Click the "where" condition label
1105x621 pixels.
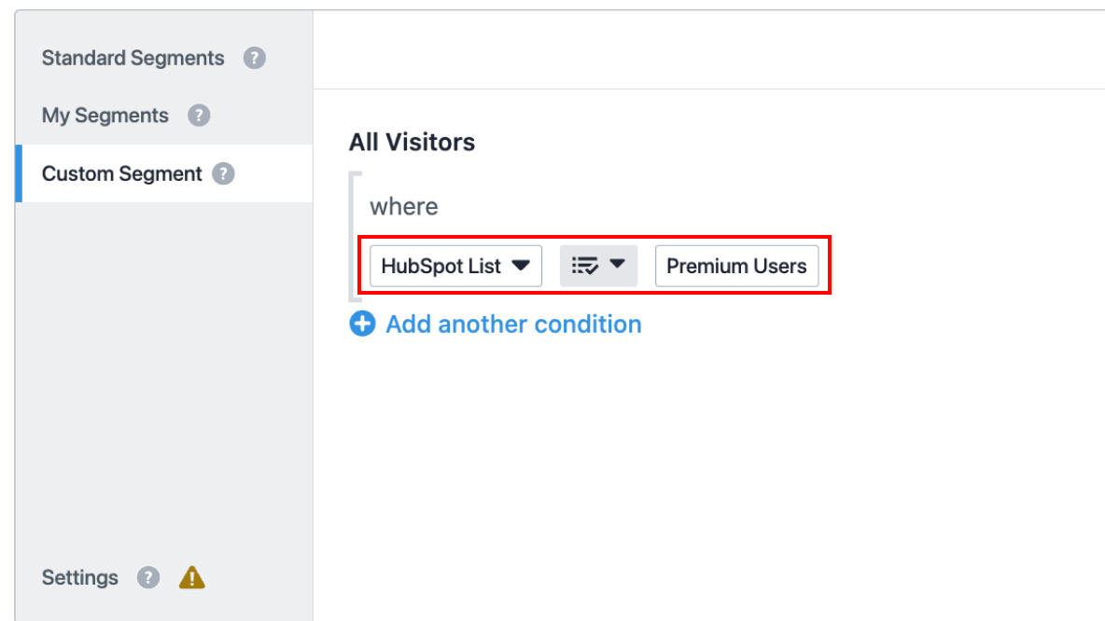click(404, 206)
